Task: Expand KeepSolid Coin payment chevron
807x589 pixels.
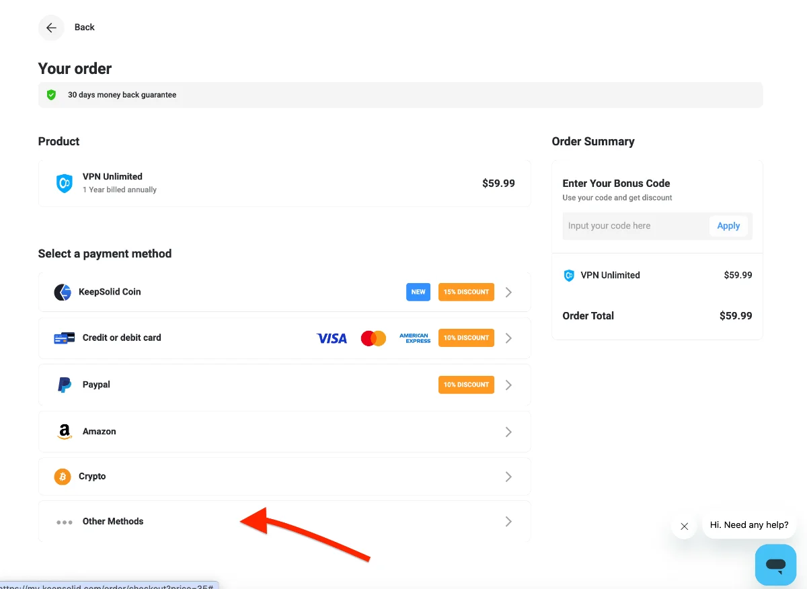Action: 508,292
